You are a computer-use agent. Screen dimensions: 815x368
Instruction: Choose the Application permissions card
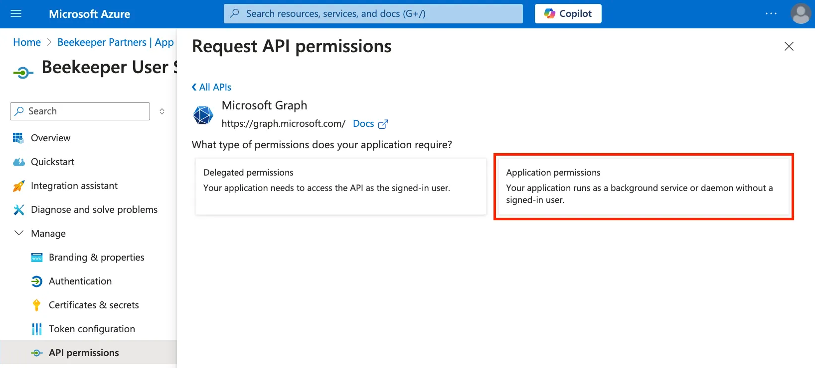coord(644,186)
